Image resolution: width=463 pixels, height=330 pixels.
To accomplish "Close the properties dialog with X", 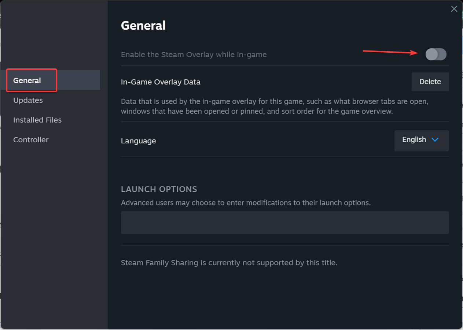I will pos(454,9).
